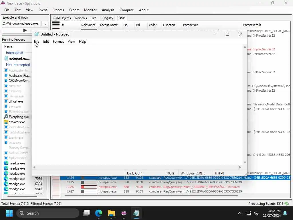The image size is (293, 220).
Task: Click the Processing Events spinner icon
Action: coord(287,204)
